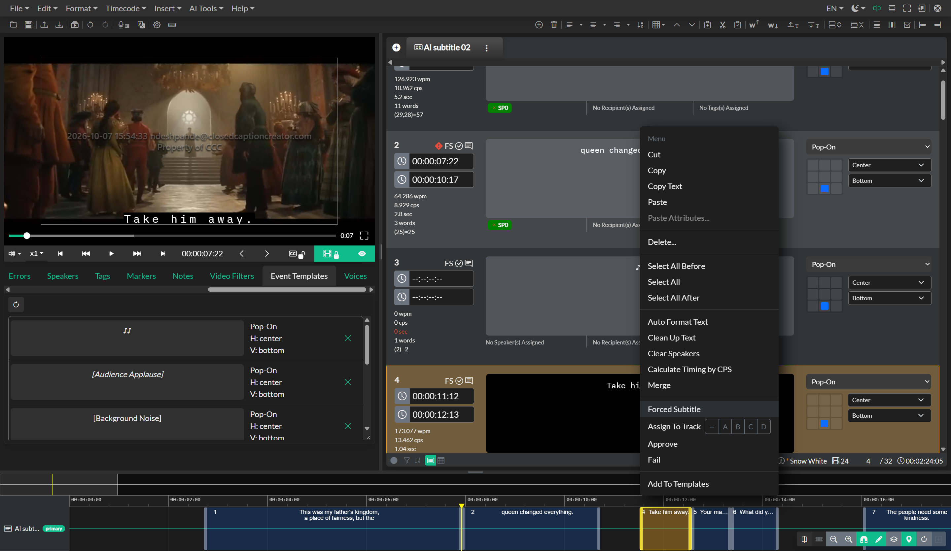Click Approve in context menu

[x=662, y=444]
